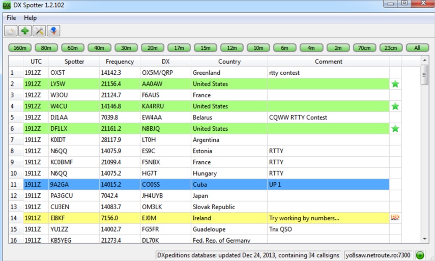Toggle the 160m band filter
Image resolution: width=435 pixels, height=261 pixels.
[20, 48]
